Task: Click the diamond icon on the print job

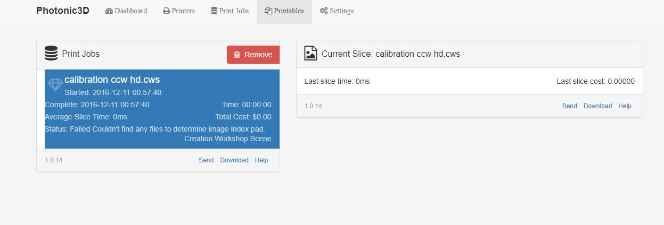Action: pyautogui.click(x=55, y=84)
